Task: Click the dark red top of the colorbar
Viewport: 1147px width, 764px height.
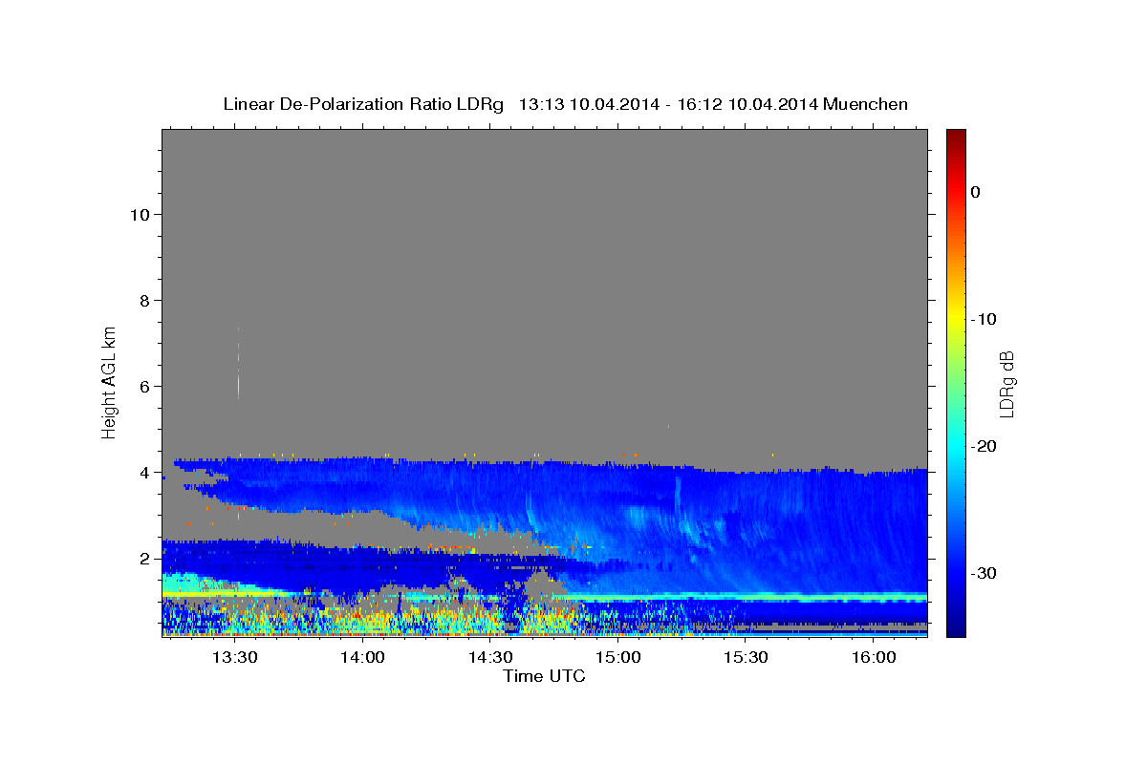Action: [x=956, y=138]
